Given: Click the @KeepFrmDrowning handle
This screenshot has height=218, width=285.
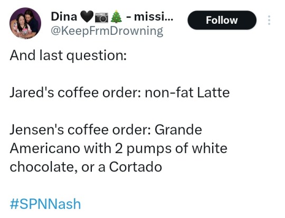Looking at the screenshot, I should pyautogui.click(x=107, y=31).
